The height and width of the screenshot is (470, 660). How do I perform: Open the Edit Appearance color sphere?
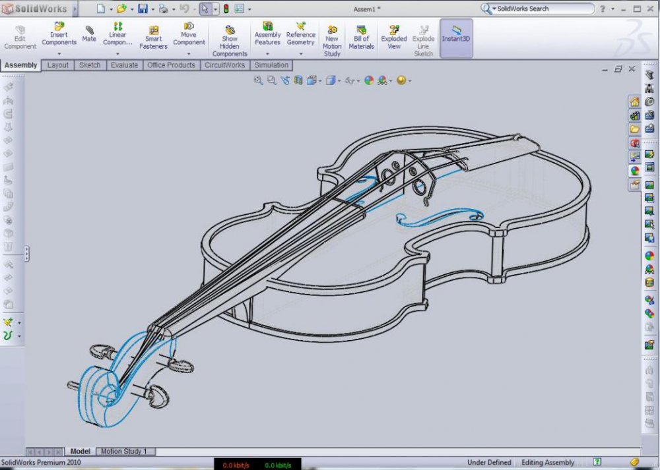click(368, 80)
